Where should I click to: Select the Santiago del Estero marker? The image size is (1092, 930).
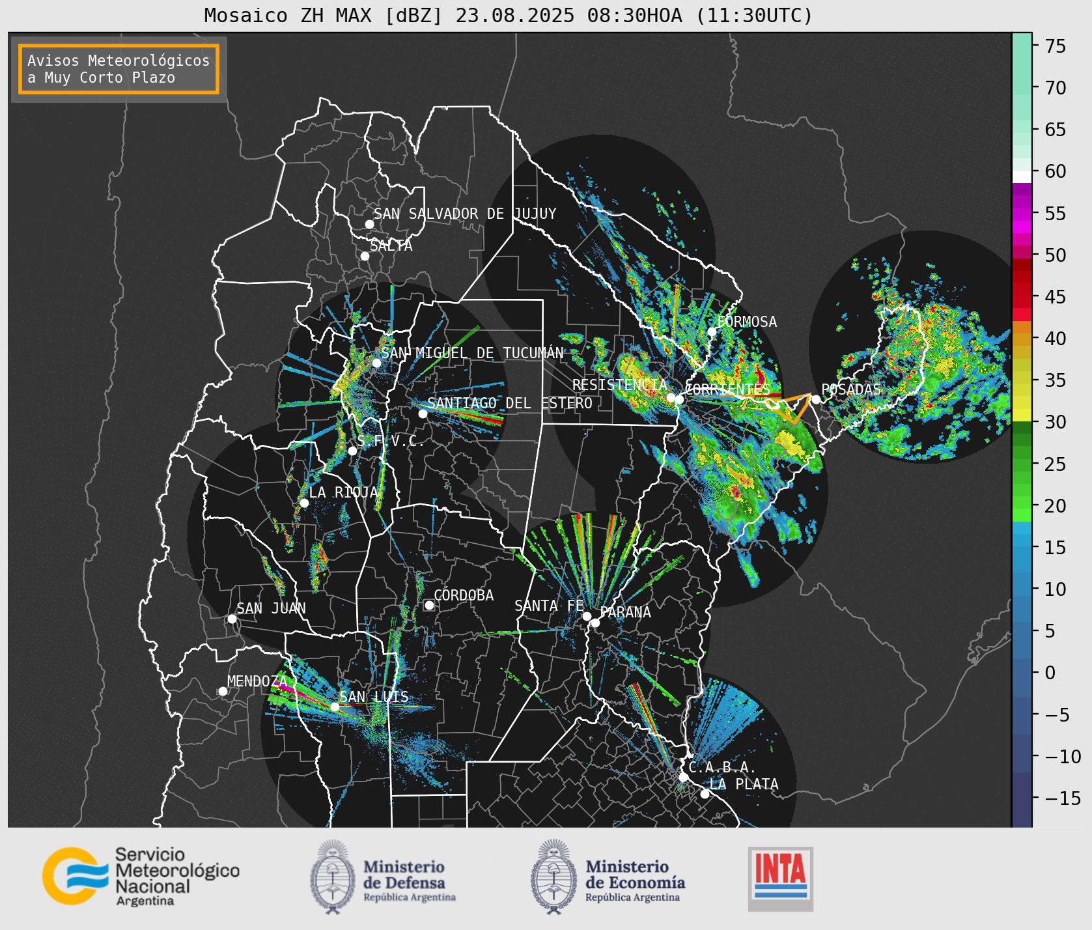pyautogui.click(x=423, y=414)
